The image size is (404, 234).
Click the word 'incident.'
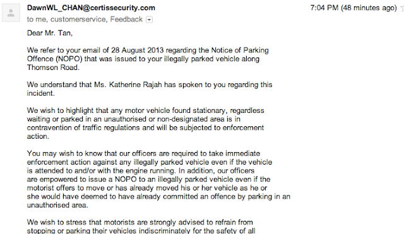(x=40, y=93)
